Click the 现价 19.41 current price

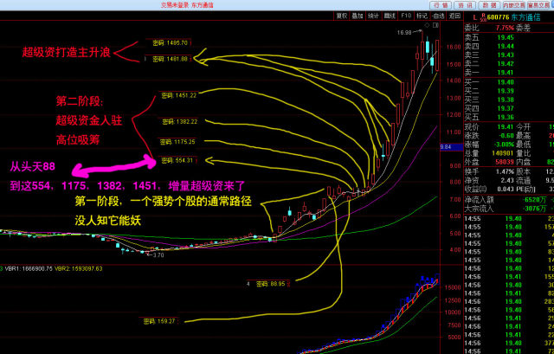506,127
